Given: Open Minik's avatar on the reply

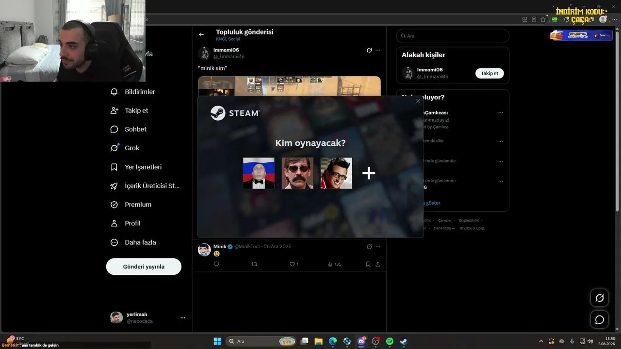Looking at the screenshot, I should tap(204, 250).
